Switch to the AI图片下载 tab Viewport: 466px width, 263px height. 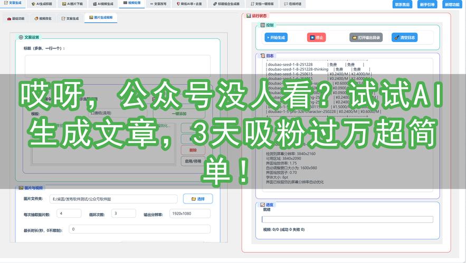coord(72,4)
